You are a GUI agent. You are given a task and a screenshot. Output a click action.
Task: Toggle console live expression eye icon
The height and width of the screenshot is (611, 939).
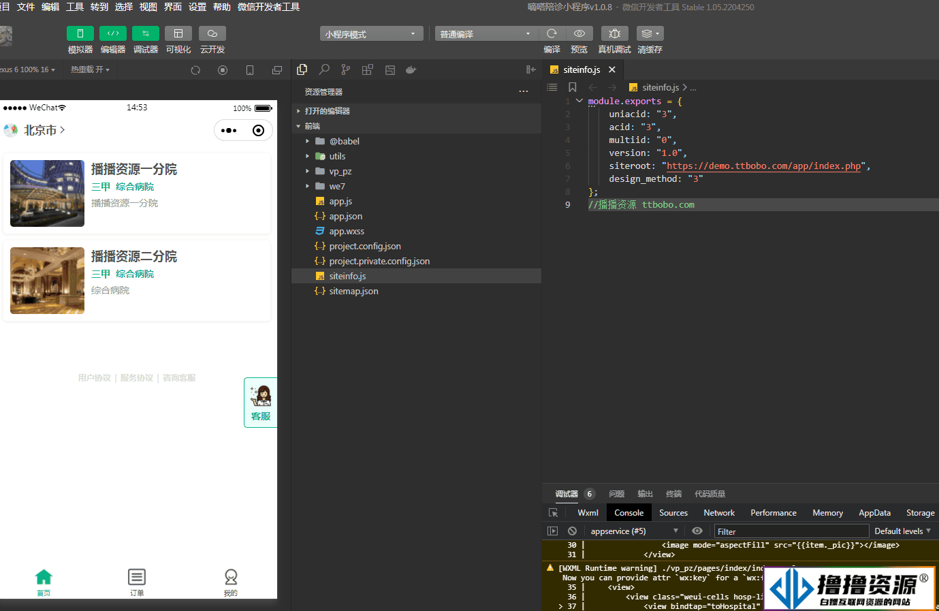point(697,531)
